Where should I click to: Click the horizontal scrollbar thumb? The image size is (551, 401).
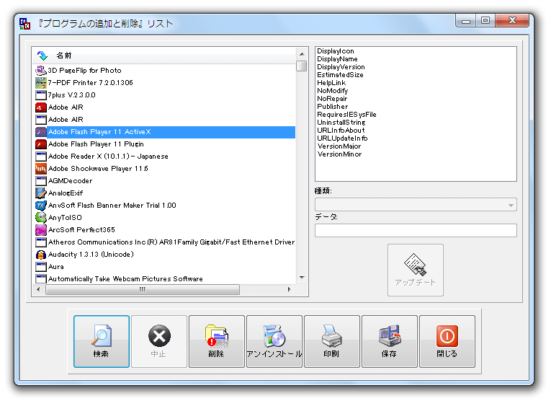click(x=143, y=289)
